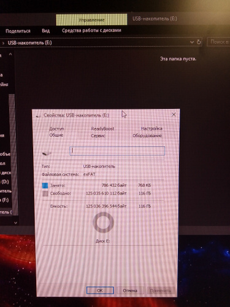Click the Поиск search field
Viewport: 230px width, 307px height.
click(x=218, y=42)
